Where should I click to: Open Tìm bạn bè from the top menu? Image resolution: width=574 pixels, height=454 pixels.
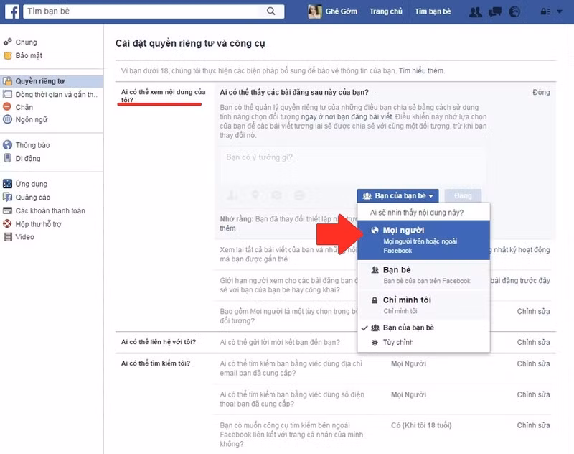433,11
